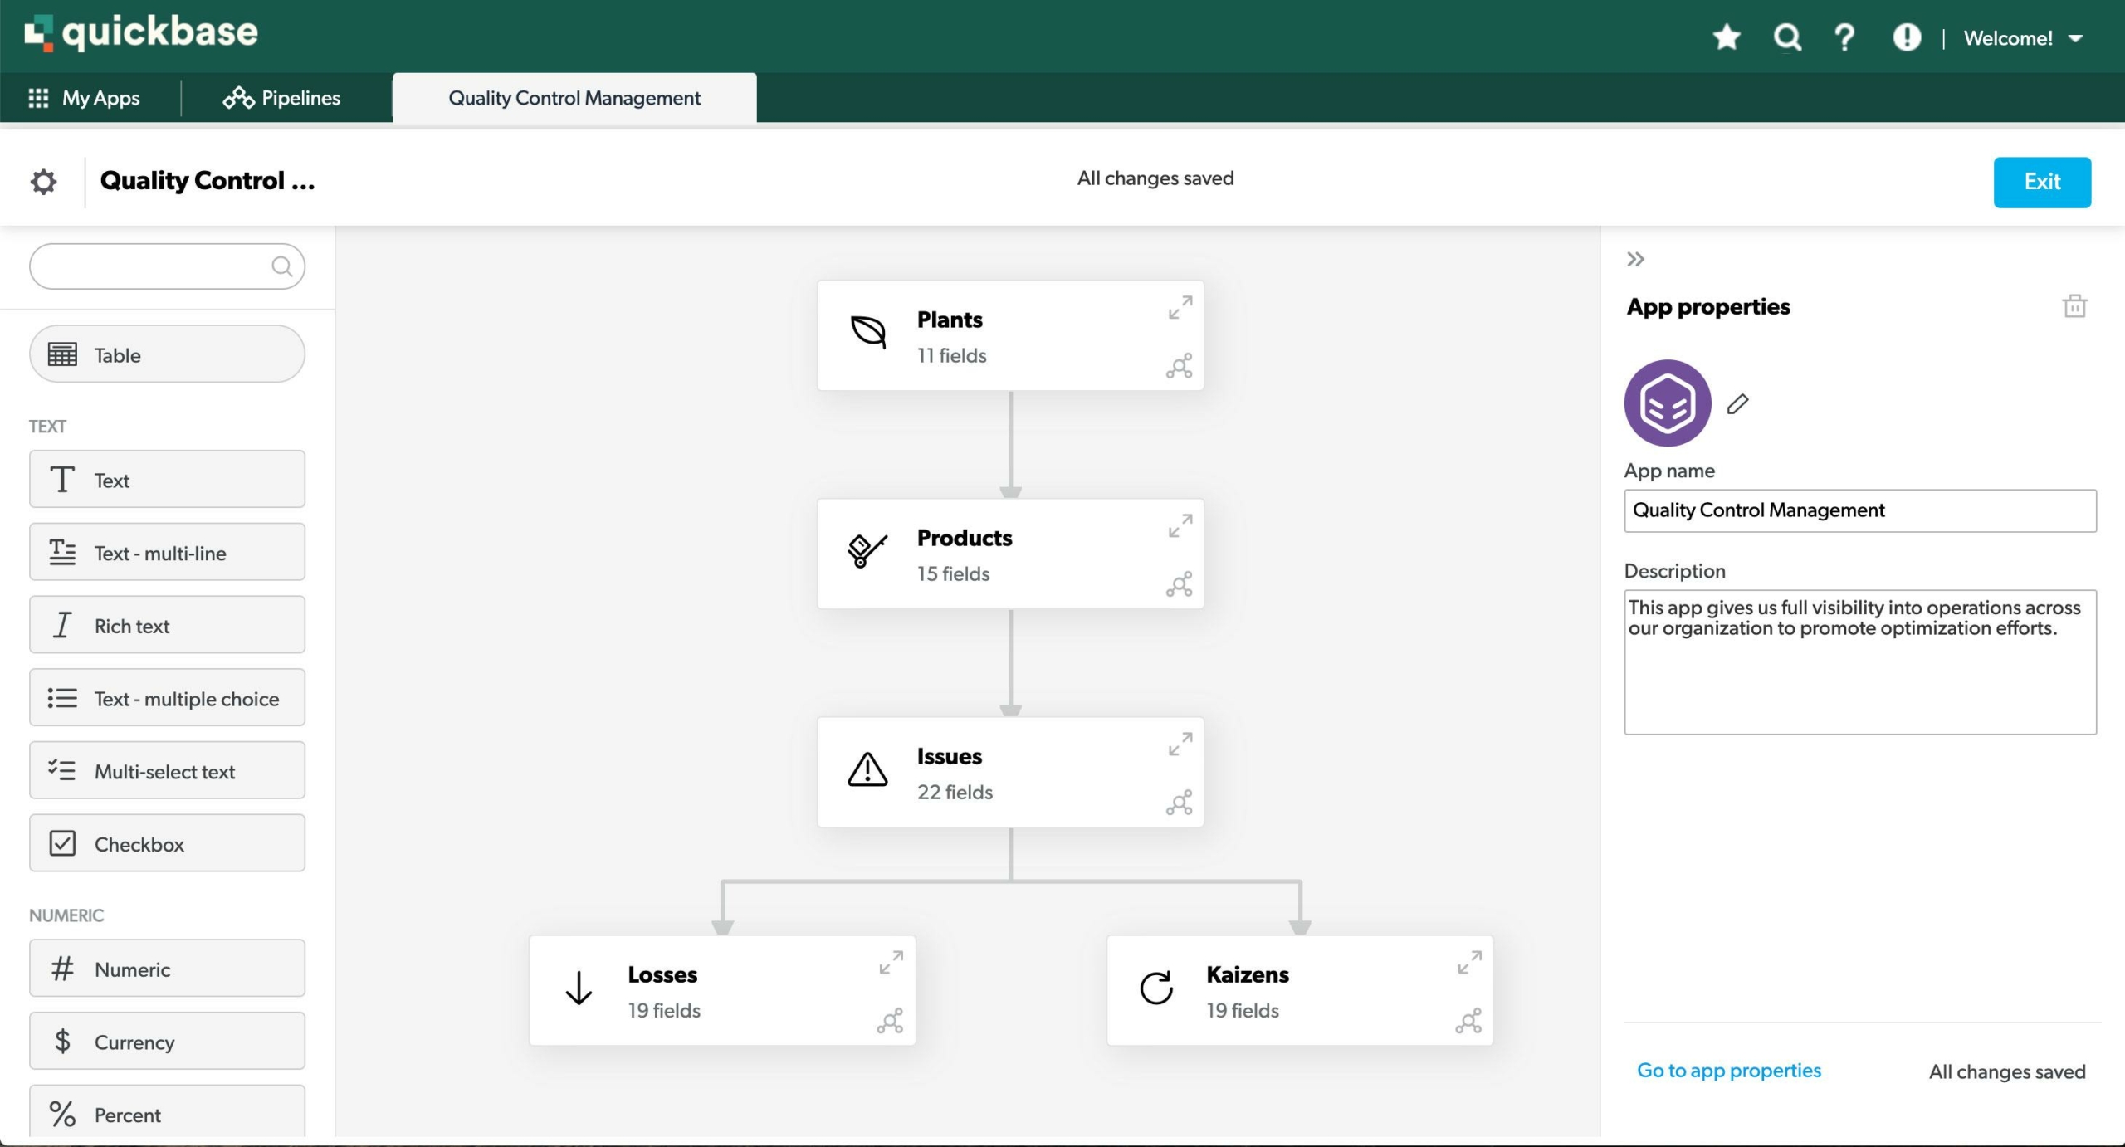Open app settings gear icon

tap(43, 181)
